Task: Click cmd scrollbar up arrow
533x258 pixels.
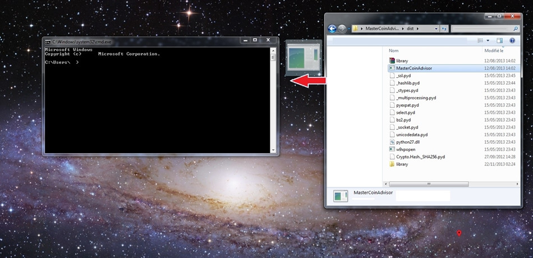Action: pos(273,50)
